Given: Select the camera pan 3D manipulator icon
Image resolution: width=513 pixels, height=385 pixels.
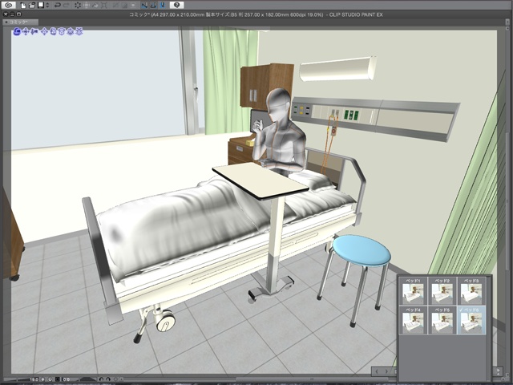Looking at the screenshot, I should click(26, 31).
